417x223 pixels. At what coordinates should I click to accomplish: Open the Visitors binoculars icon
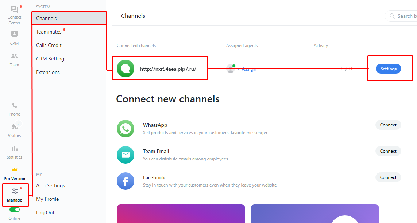click(15, 127)
